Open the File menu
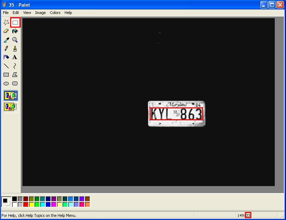This screenshot has width=286, height=220. [x=6, y=13]
